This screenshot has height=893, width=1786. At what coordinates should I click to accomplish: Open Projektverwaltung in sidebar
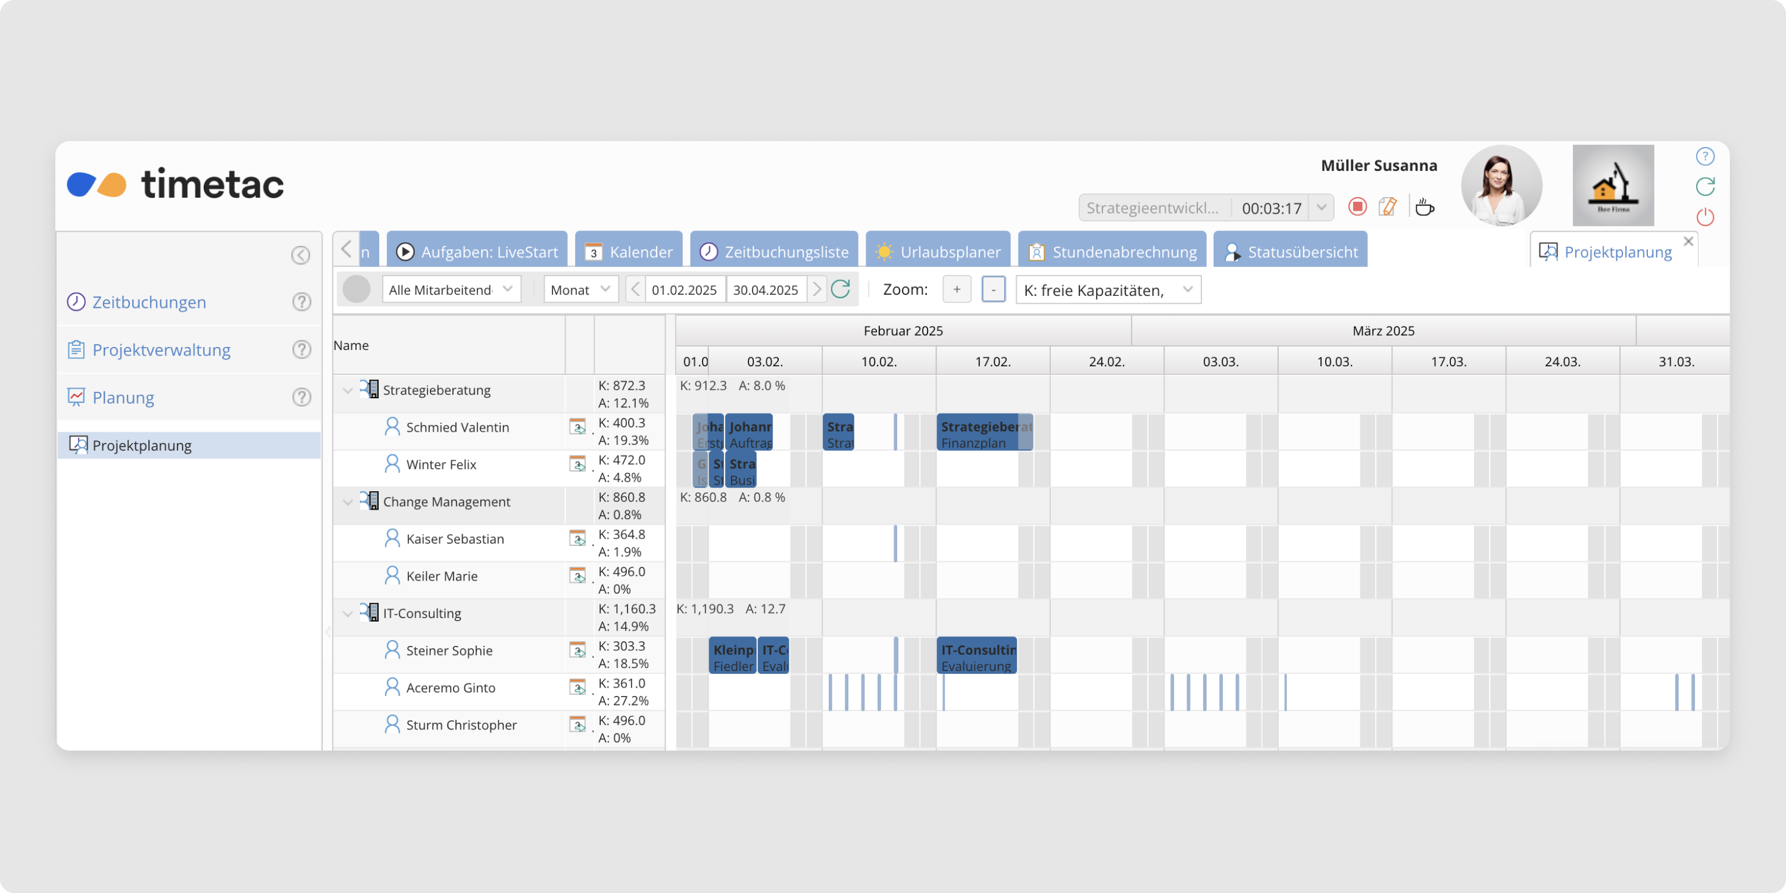click(161, 349)
